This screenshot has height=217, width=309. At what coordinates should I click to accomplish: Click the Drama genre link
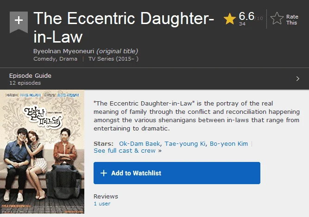pyautogui.click(x=68, y=59)
